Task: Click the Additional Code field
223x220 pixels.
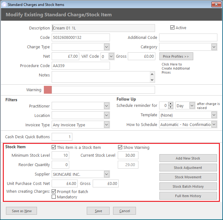Action: 188,37
